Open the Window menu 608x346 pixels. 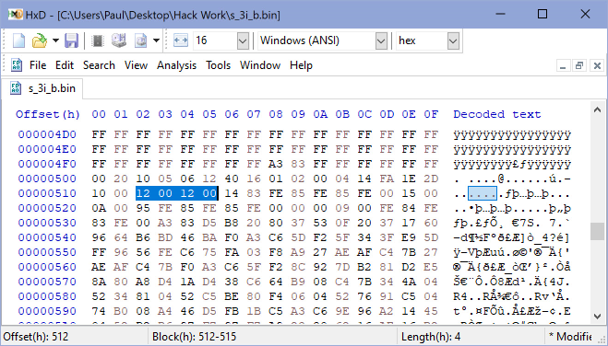click(260, 65)
